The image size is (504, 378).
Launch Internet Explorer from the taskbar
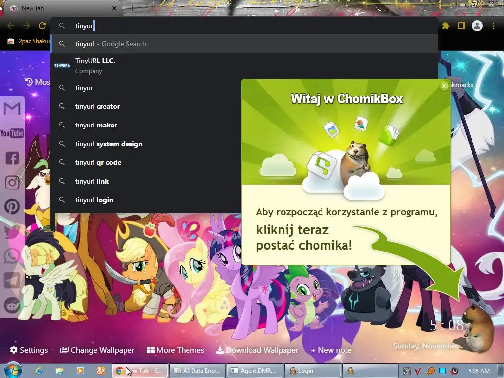coord(39,371)
